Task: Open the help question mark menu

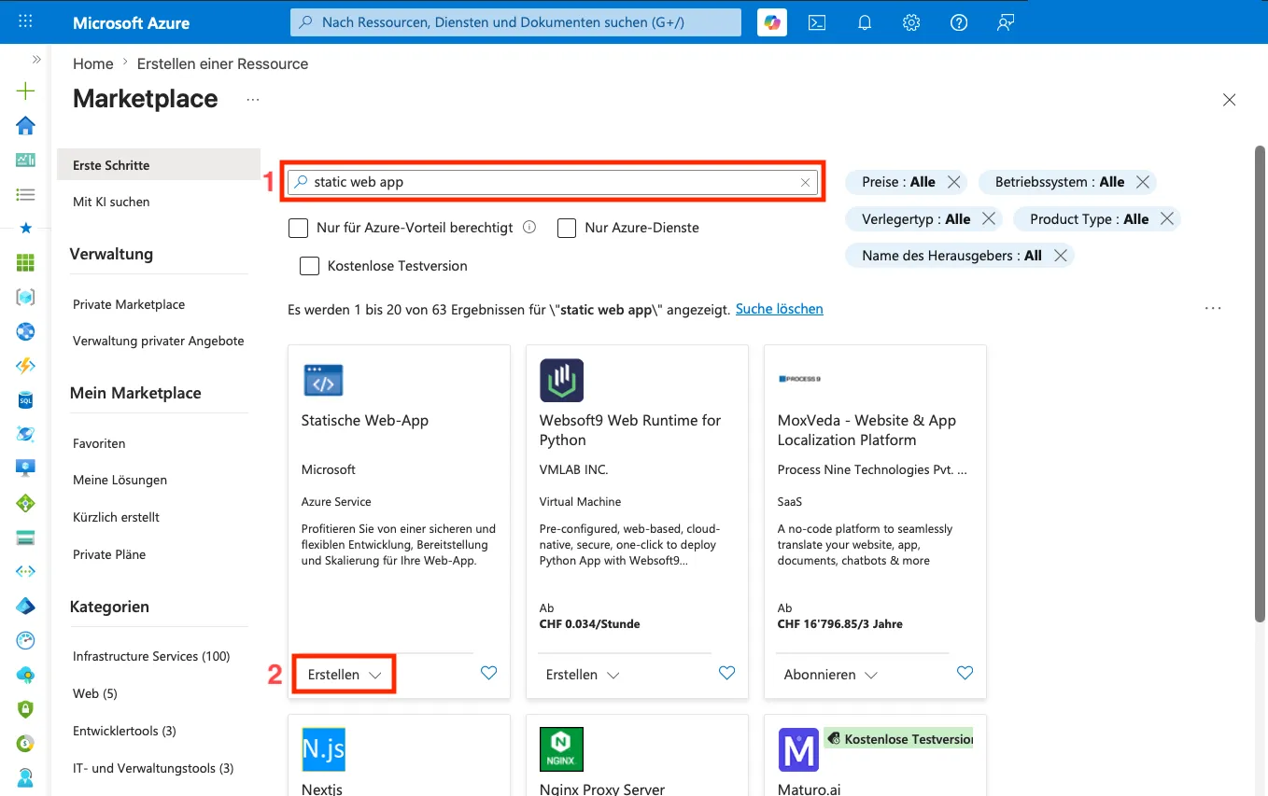Action: tap(959, 22)
